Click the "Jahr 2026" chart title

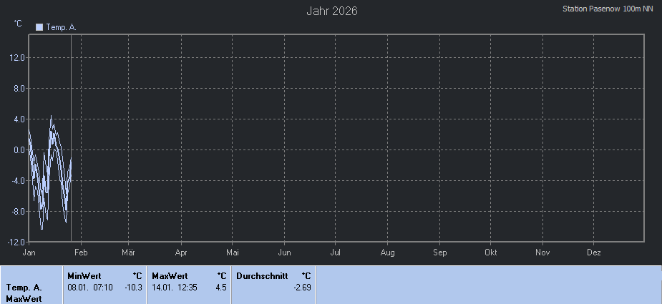click(332, 11)
